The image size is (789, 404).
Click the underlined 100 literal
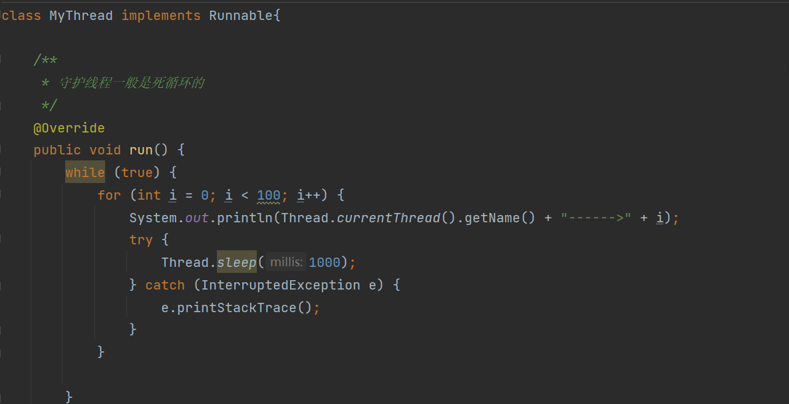(x=269, y=195)
